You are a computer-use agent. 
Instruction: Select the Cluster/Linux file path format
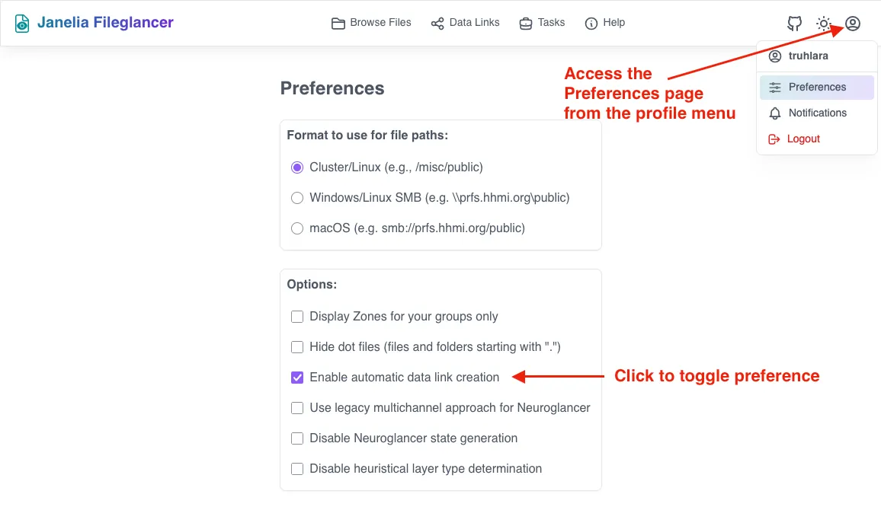(297, 167)
